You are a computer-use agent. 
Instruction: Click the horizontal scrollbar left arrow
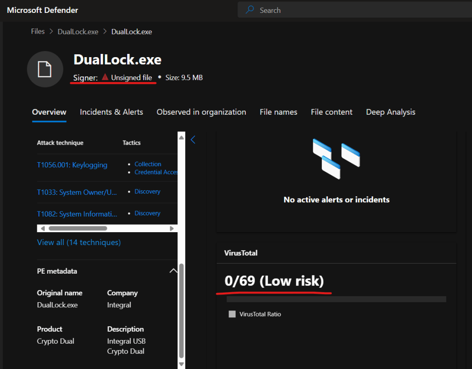43,228
